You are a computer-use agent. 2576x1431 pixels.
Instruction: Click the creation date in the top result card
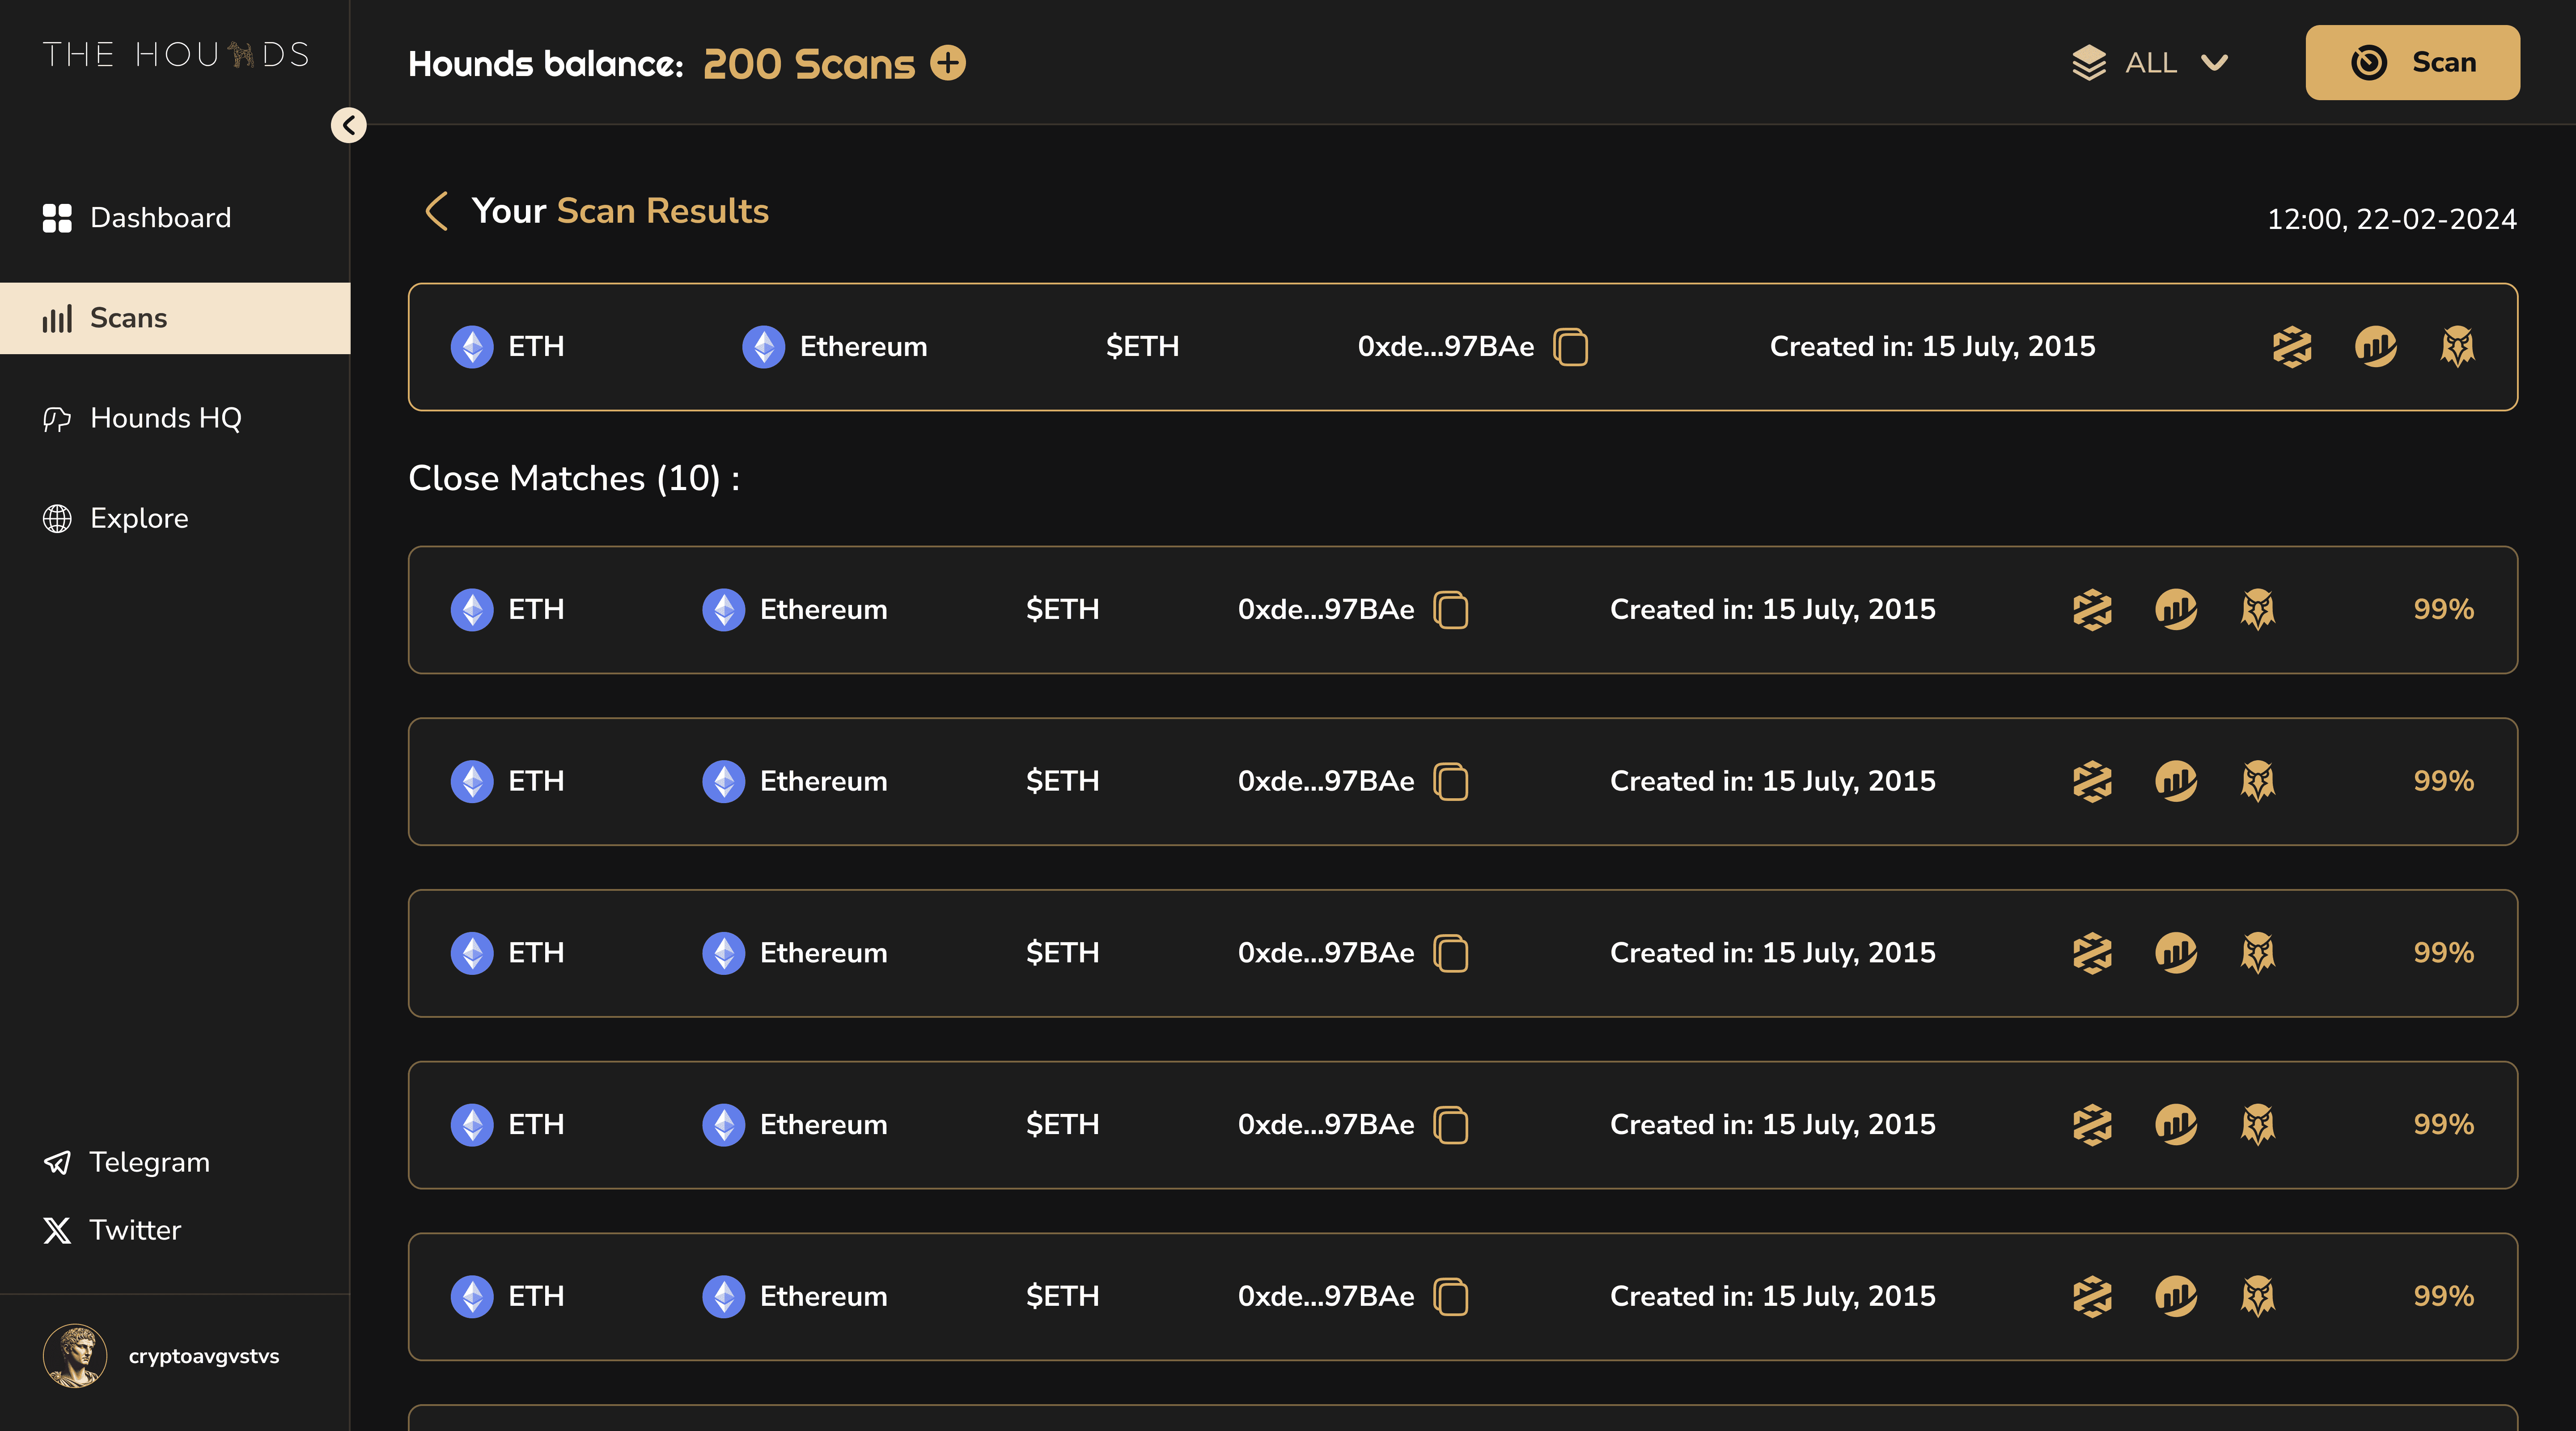click(x=1932, y=347)
